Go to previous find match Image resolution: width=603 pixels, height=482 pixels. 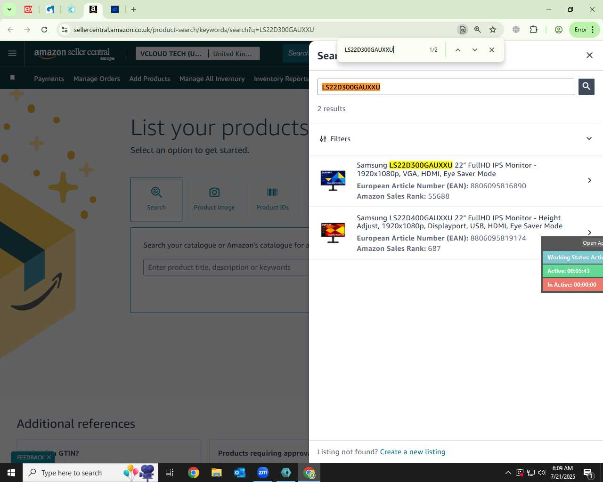point(457,50)
